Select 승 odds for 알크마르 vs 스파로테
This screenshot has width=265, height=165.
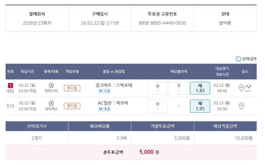[158, 88]
